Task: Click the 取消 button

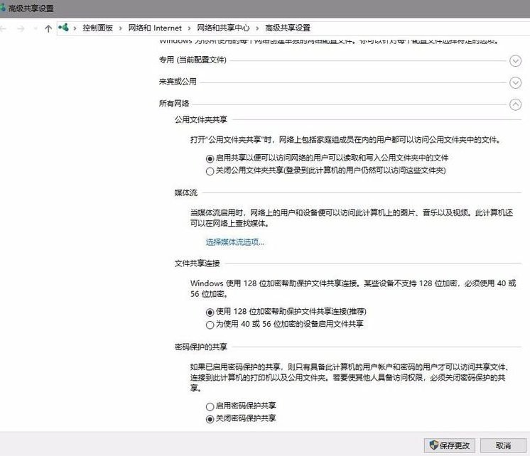Action: [504, 445]
